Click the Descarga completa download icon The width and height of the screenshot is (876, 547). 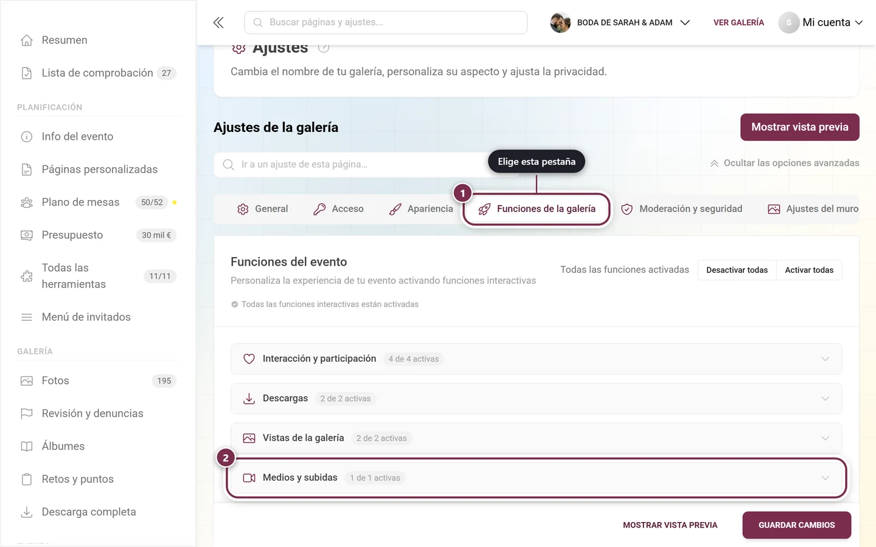pyautogui.click(x=27, y=512)
